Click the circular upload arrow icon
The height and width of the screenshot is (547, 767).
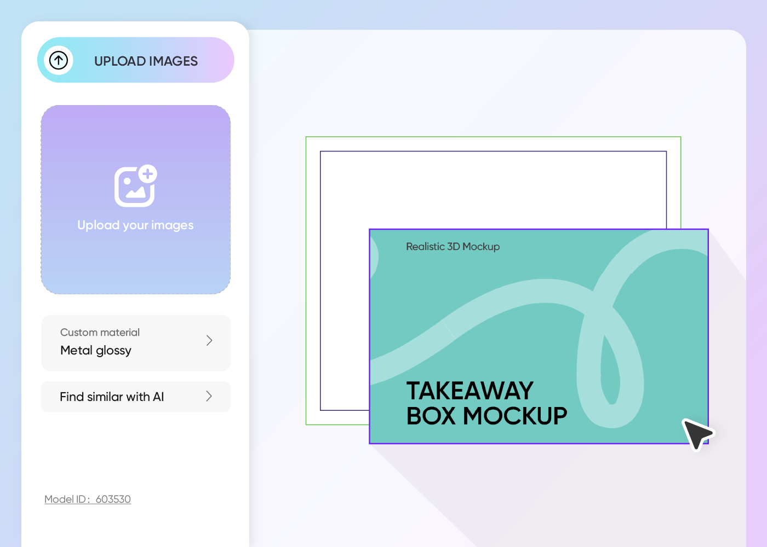pyautogui.click(x=59, y=60)
